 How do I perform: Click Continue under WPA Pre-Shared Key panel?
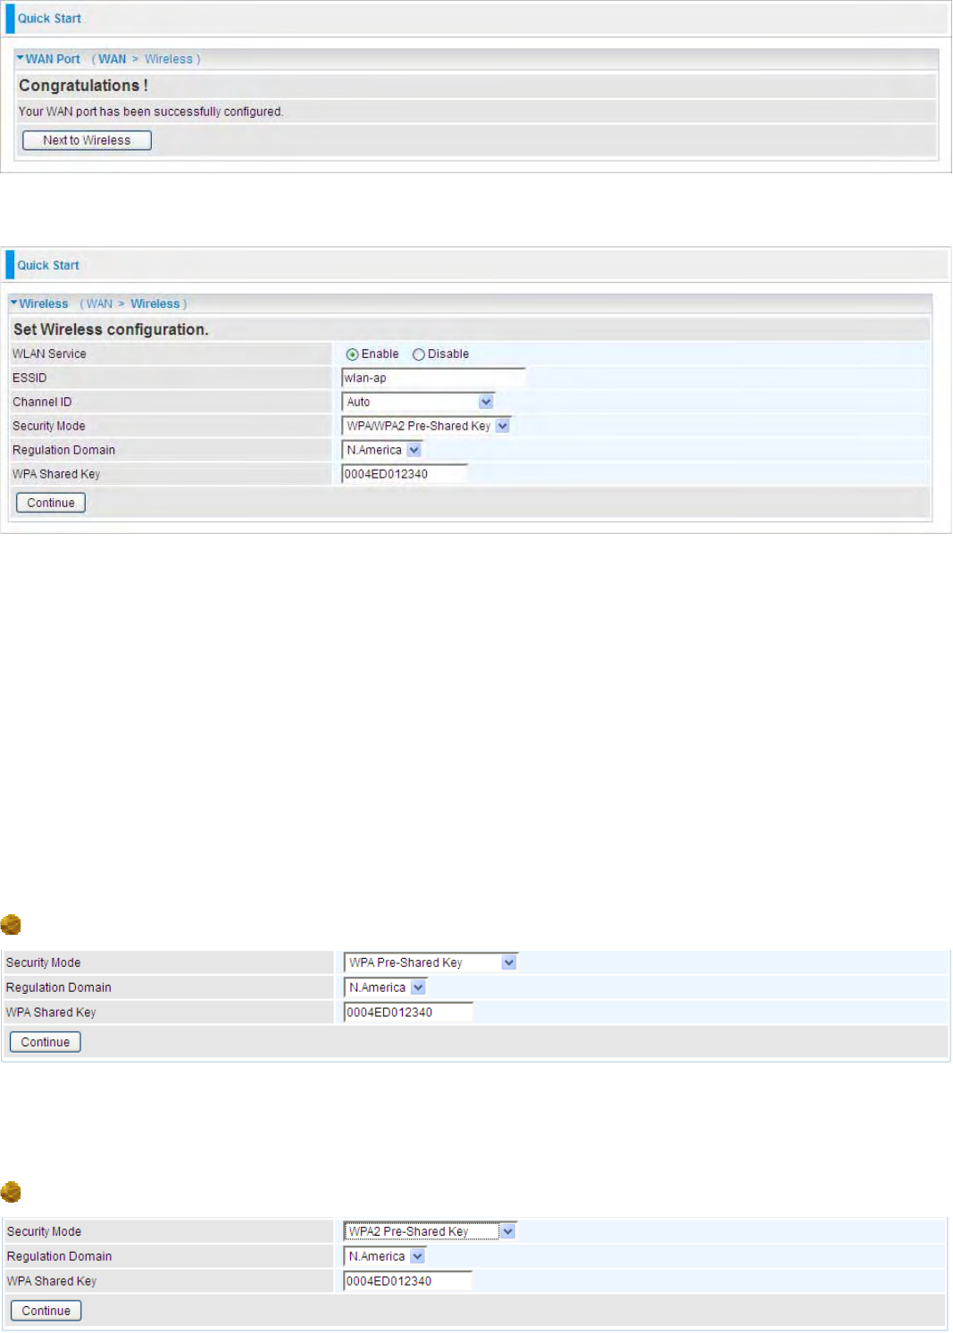(46, 1042)
